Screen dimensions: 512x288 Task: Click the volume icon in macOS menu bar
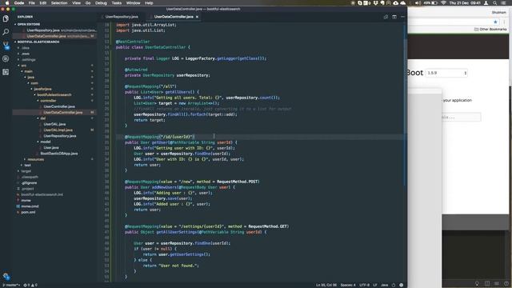point(418,2)
